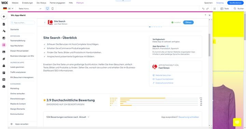This screenshot has width=246, height=129.
Task: Close the Wix App-Markt panel
Action: (209, 15)
